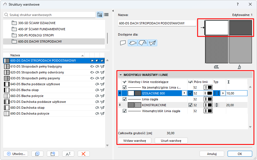257x160 pixels.
Task: Uncheck the Na zewnątrz/góra line checkbox
Action: (x=124, y=87)
